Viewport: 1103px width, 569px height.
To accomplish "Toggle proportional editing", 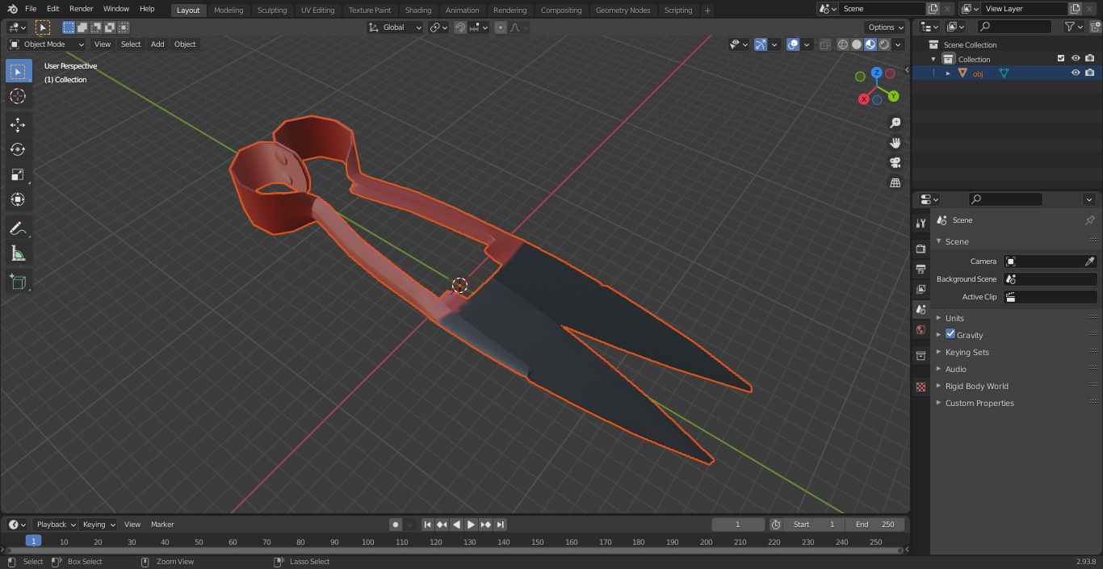I will [x=501, y=27].
